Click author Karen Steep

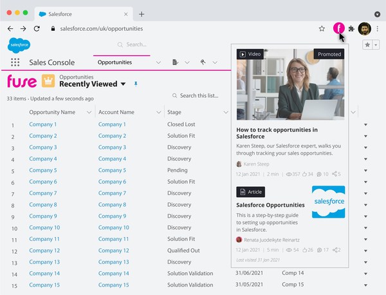point(256,164)
